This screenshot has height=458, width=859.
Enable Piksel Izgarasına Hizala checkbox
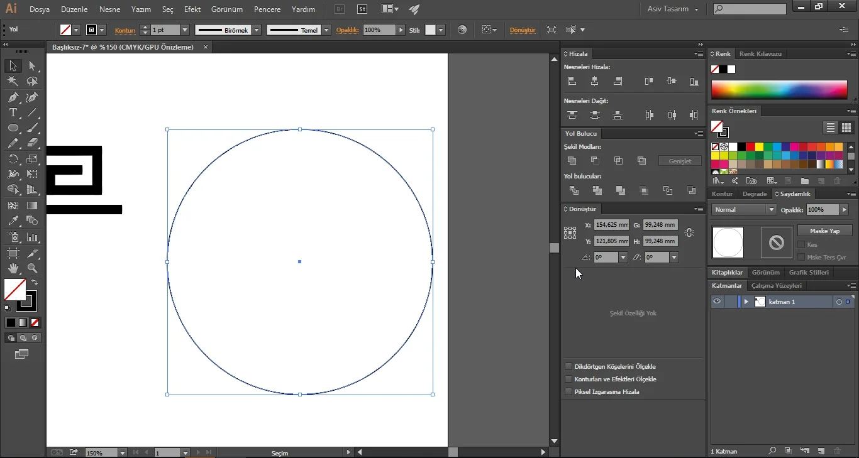[568, 391]
